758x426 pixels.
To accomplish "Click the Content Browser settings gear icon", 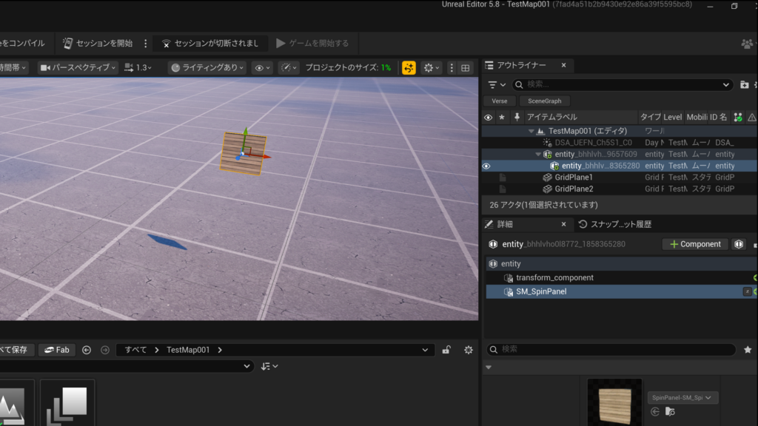I will coord(468,350).
